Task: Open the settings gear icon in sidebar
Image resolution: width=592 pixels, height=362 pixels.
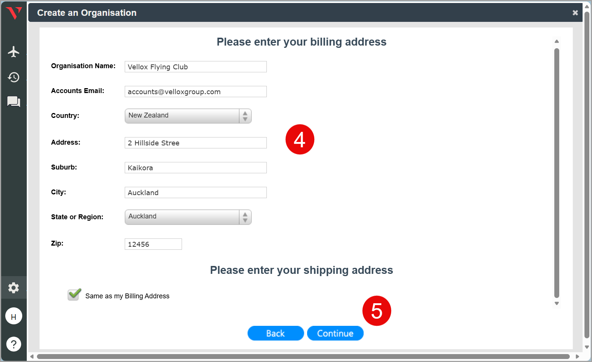Action: tap(14, 288)
